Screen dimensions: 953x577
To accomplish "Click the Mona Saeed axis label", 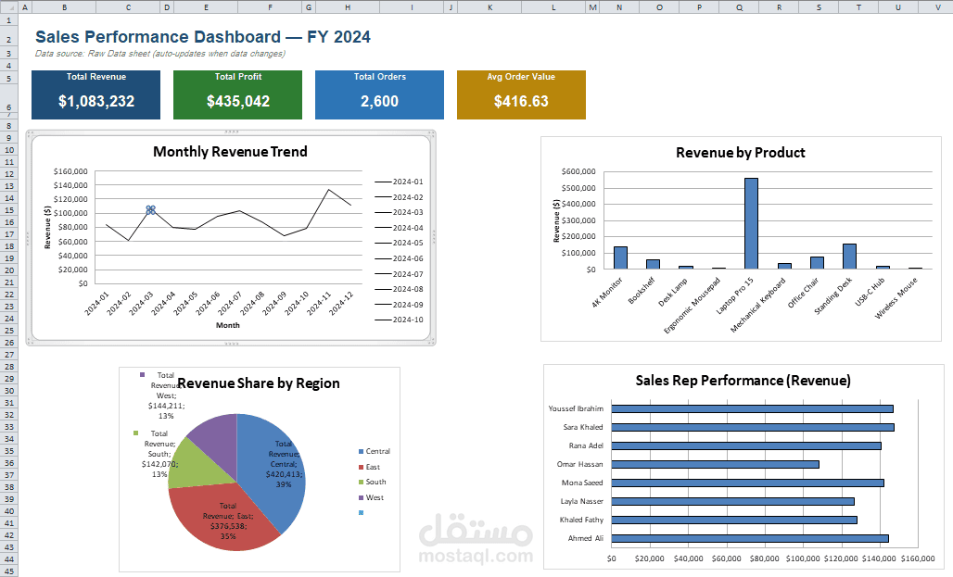I will [x=582, y=483].
